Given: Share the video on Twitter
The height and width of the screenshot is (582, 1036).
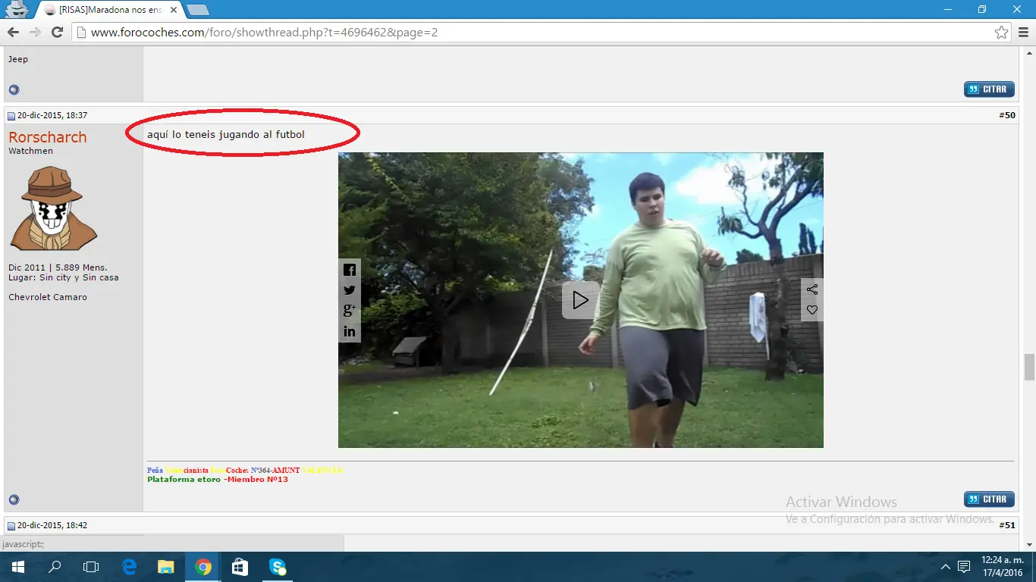Looking at the screenshot, I should point(350,290).
